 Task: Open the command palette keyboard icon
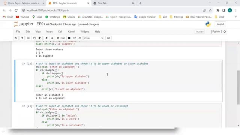(108, 38)
